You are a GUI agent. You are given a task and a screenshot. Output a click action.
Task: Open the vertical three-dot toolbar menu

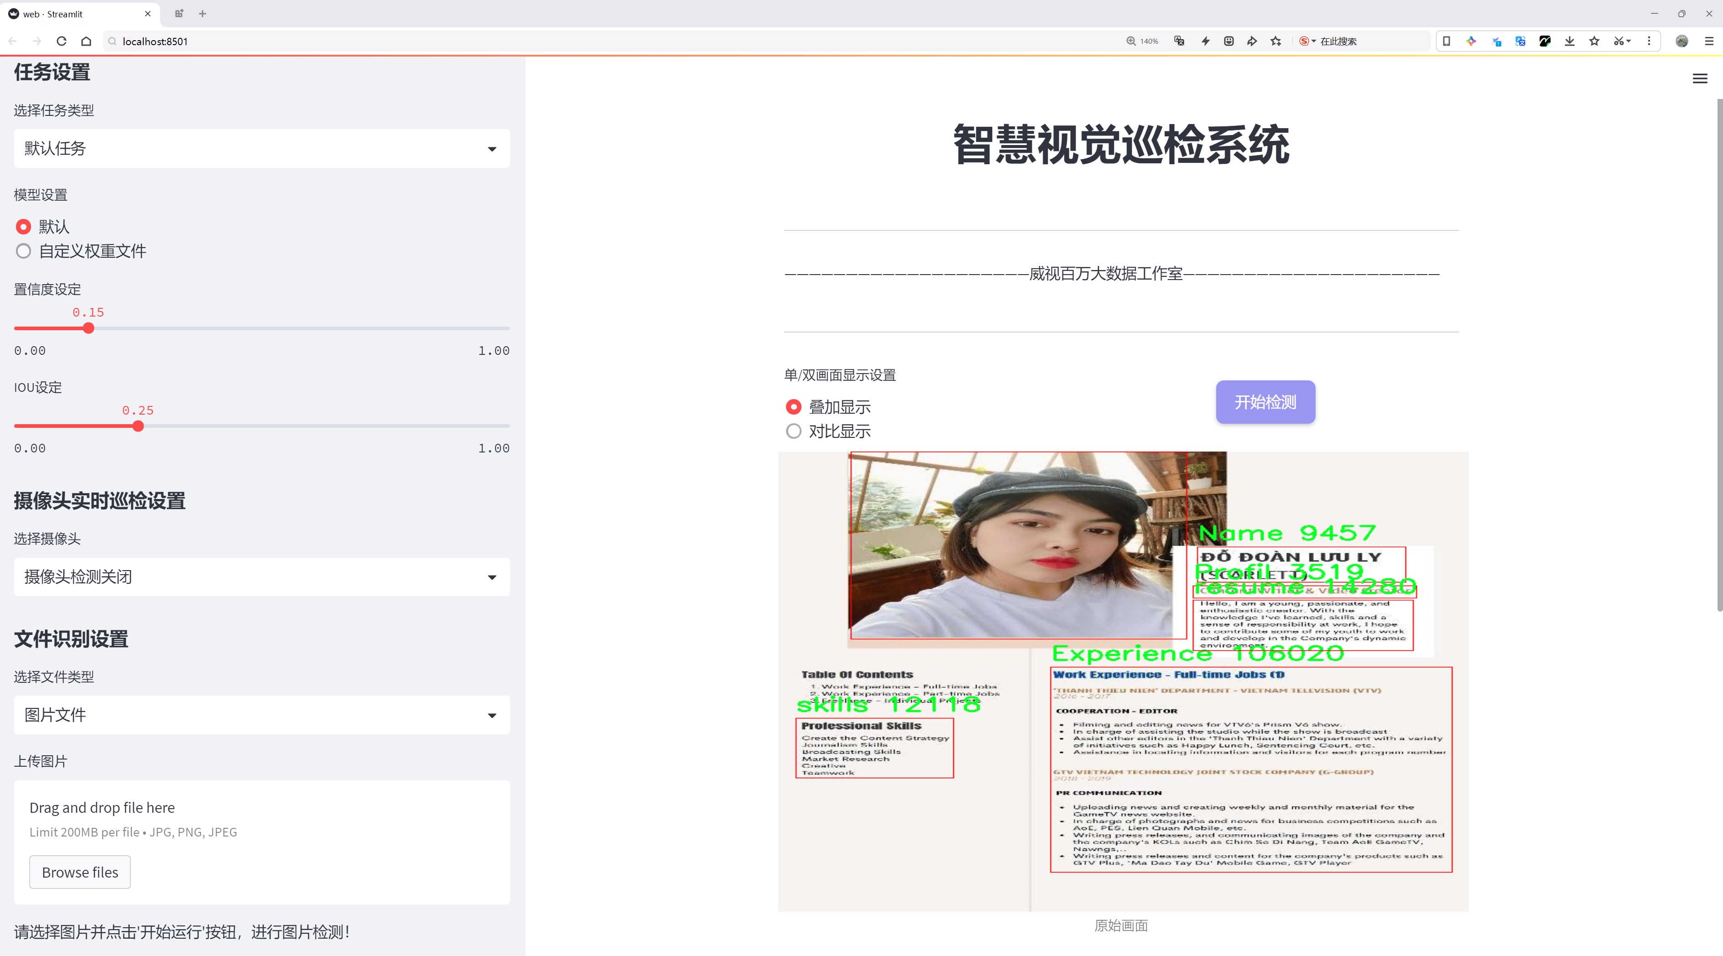1649,42
